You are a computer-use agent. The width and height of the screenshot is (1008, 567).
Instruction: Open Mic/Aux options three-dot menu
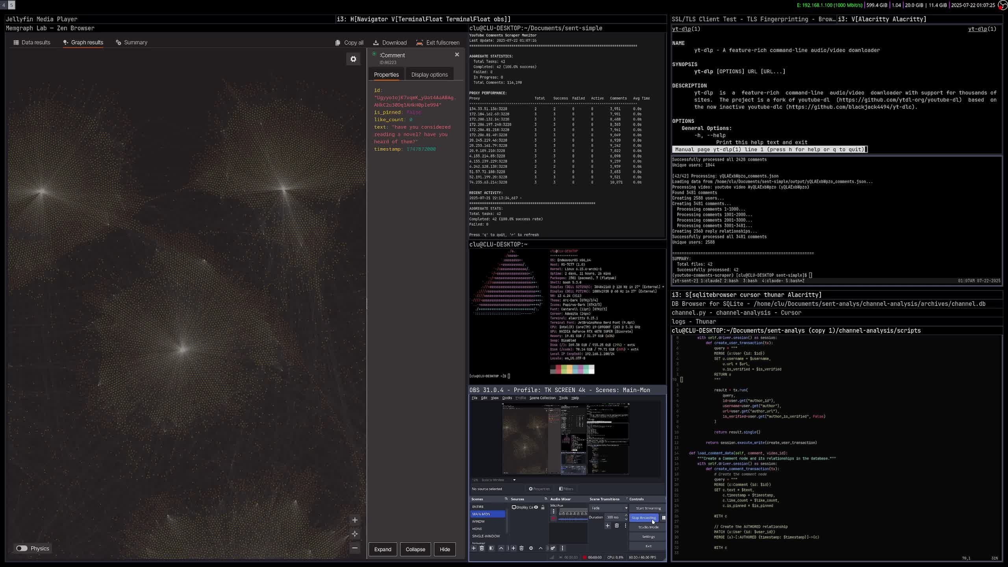[553, 511]
